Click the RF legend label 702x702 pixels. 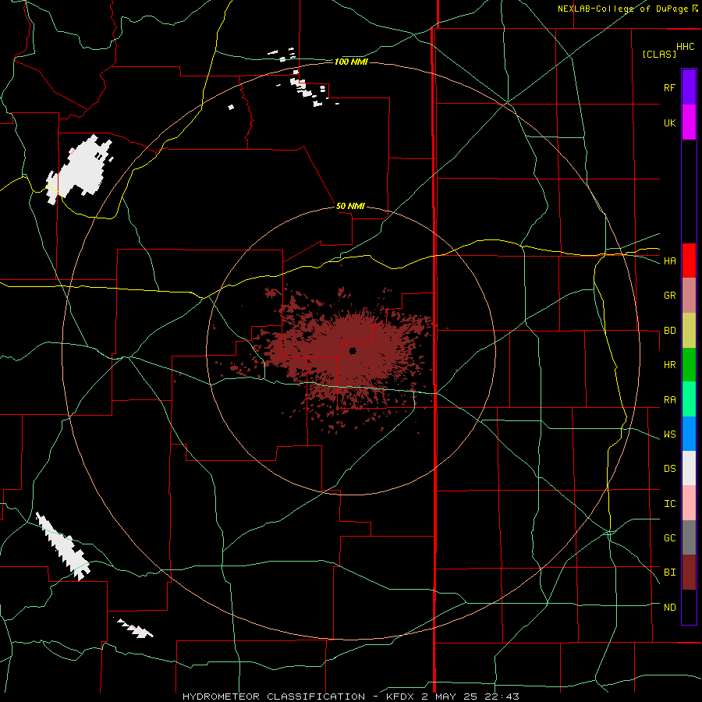point(669,87)
